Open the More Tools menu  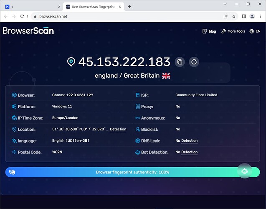[x=233, y=31]
